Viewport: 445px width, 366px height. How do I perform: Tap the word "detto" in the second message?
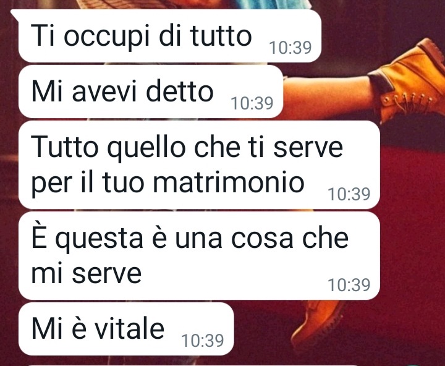click(x=180, y=91)
